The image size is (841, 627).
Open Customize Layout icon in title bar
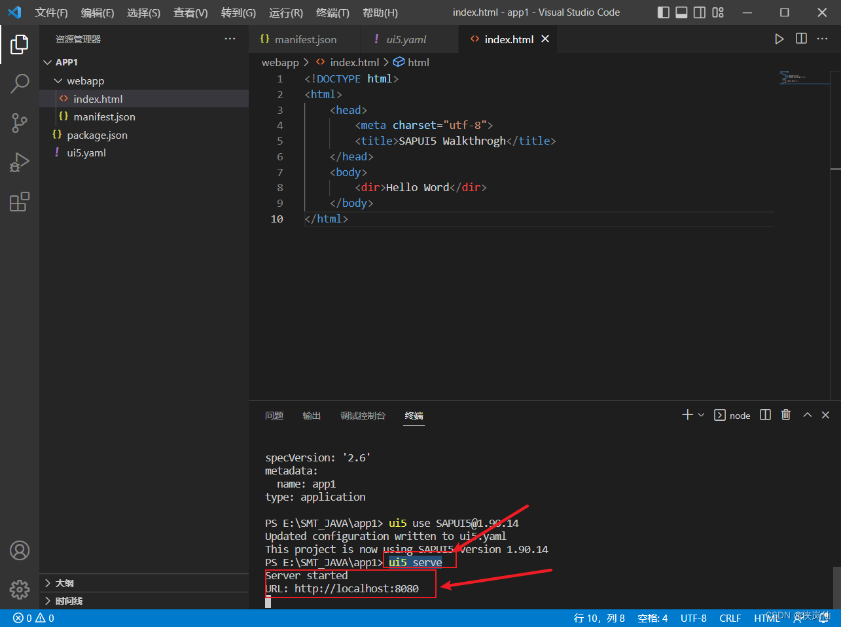[x=718, y=12]
